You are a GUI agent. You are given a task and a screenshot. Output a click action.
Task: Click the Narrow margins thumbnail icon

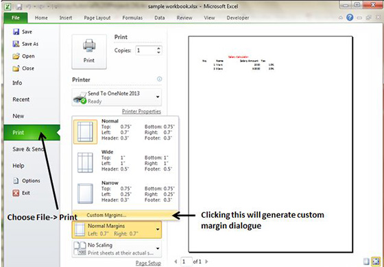point(85,193)
